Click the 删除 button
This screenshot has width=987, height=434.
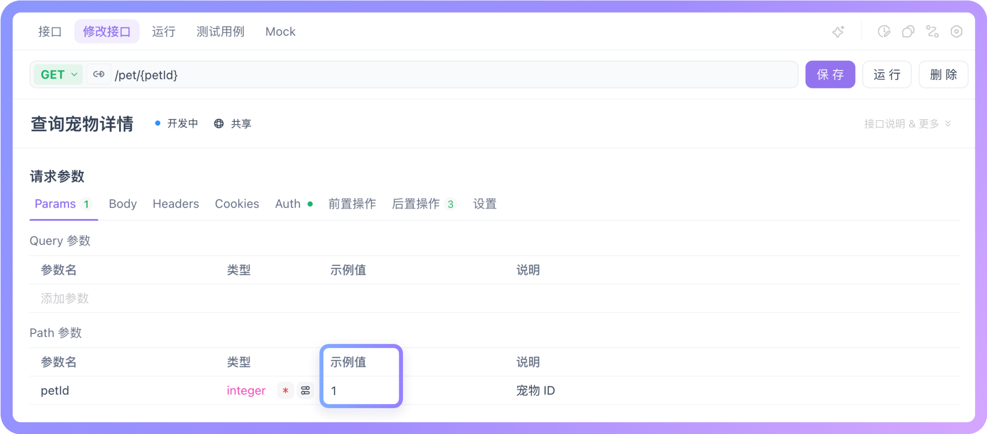click(x=943, y=74)
